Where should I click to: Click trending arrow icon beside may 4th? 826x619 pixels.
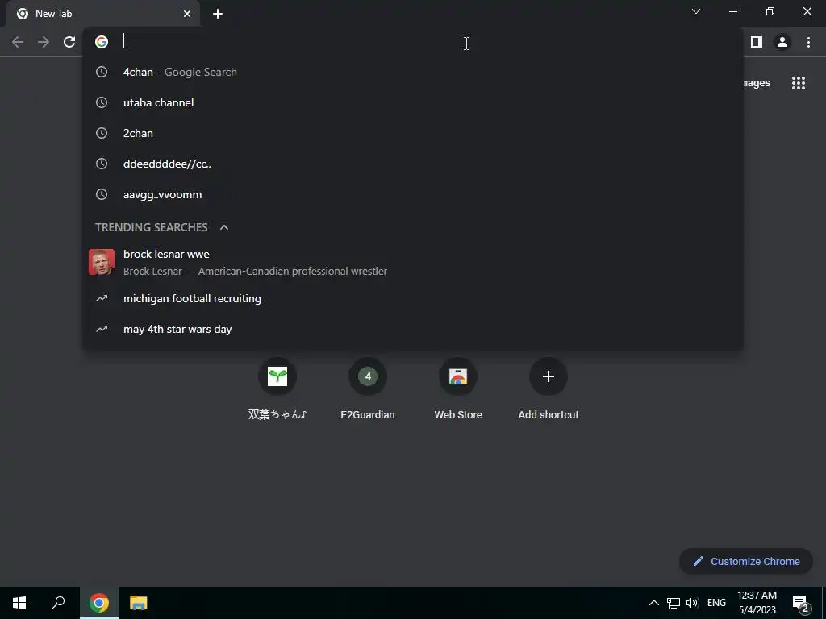click(x=102, y=329)
